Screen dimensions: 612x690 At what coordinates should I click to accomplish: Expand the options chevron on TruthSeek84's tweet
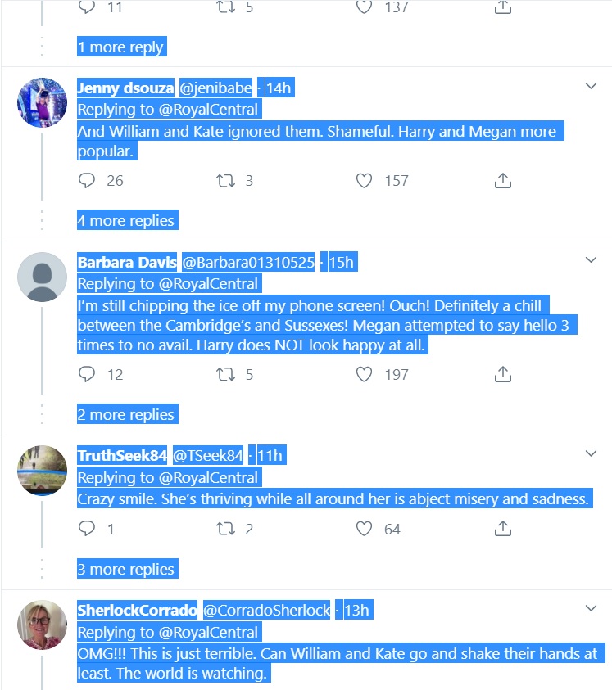point(591,453)
